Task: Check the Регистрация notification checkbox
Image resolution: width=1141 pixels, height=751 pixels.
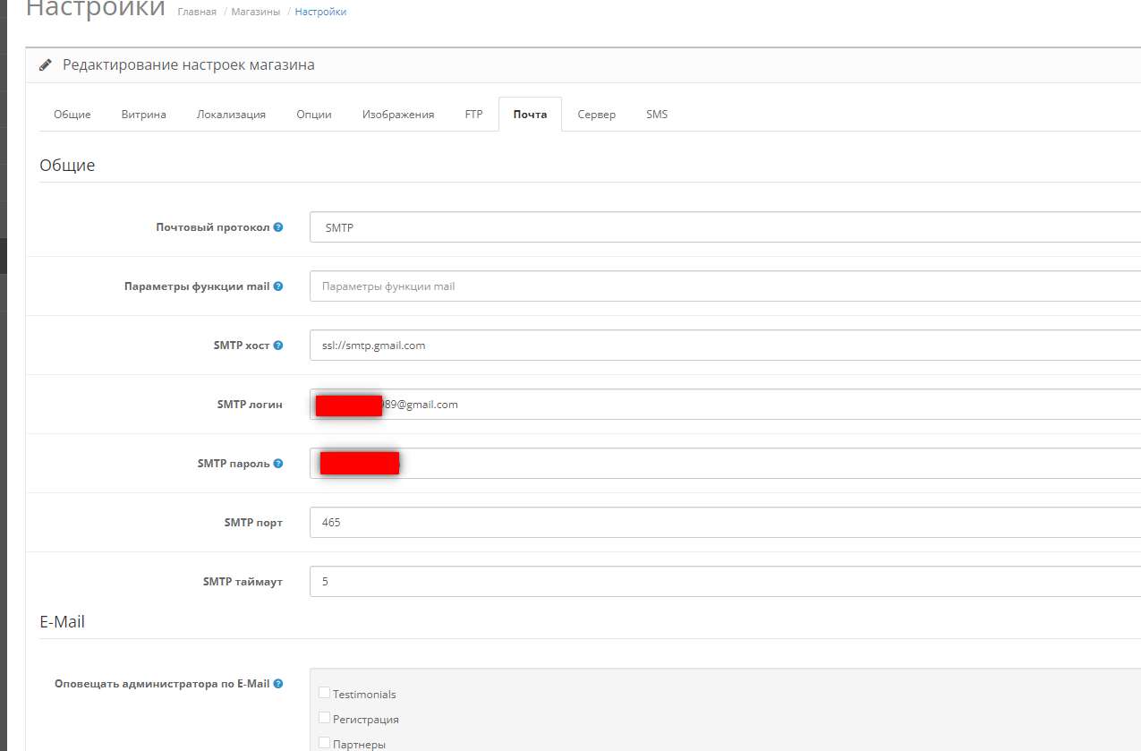Action: pos(325,718)
